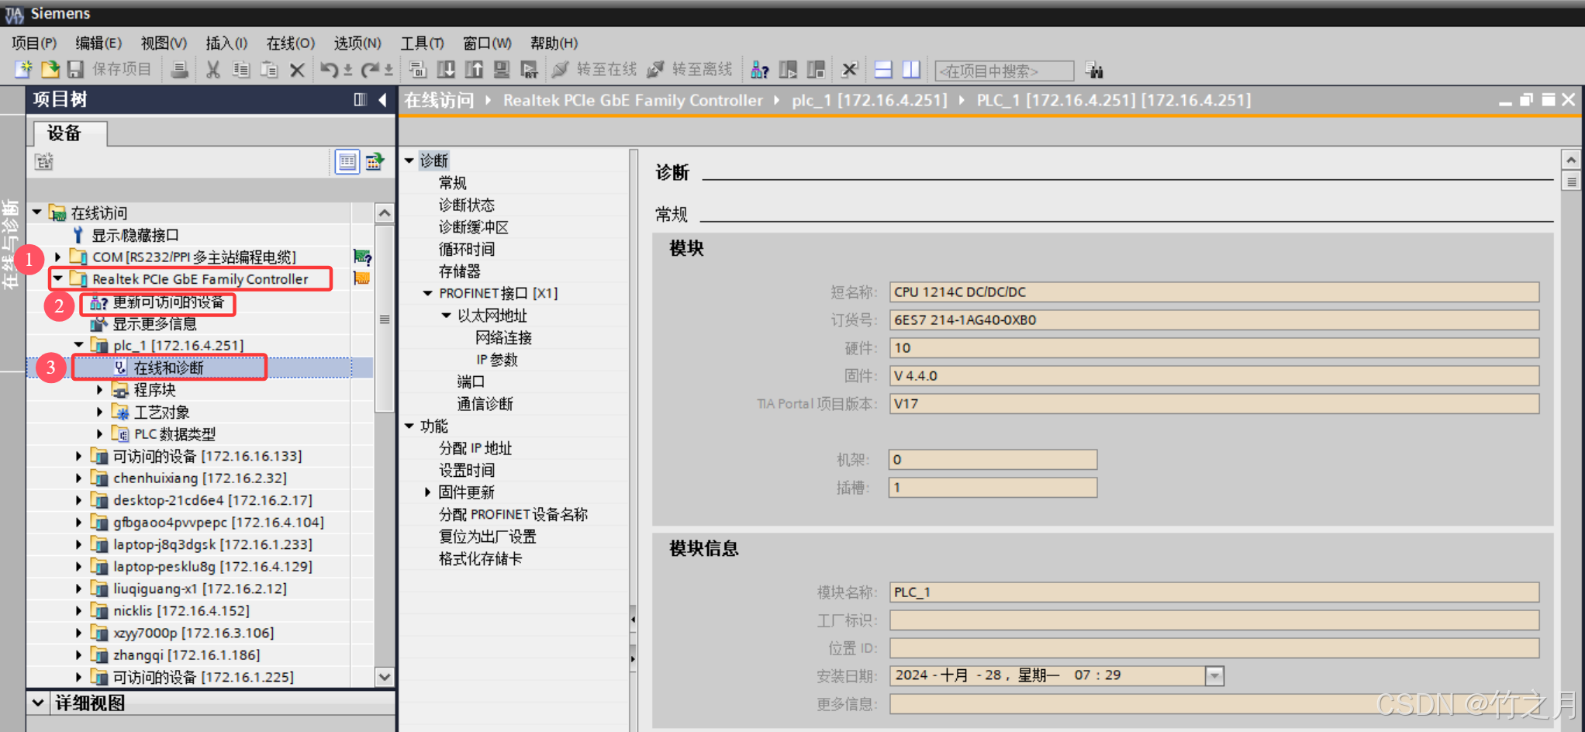The height and width of the screenshot is (732, 1585).
Task: Expand the PLC 数据类型 folder
Action: (x=99, y=433)
